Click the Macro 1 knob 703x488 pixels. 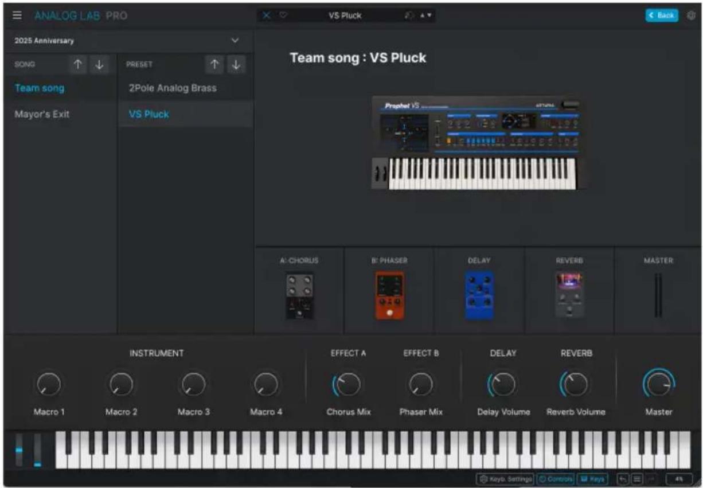pos(48,383)
